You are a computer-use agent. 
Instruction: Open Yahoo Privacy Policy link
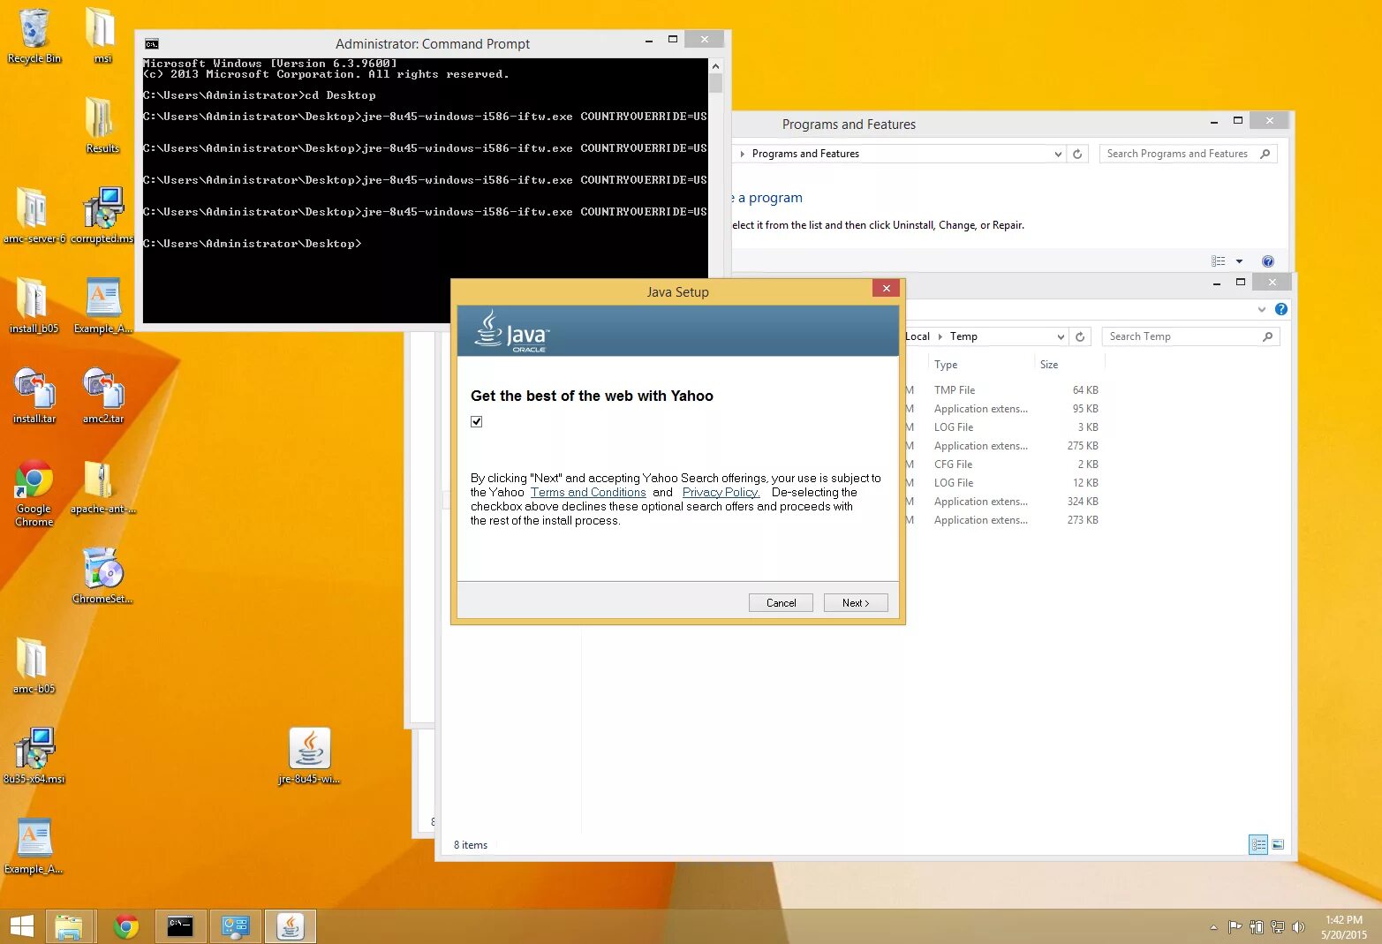pyautogui.click(x=721, y=492)
